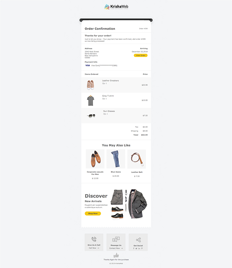Open the Leather Sneakers product image
Viewport: 232px width, 268px height.
[x=90, y=85]
